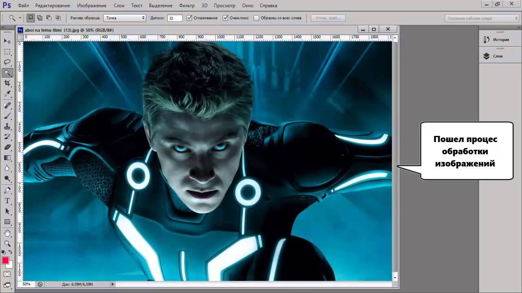Click Photoshop Ps logo in menu bar
The image size is (522, 293).
pyautogui.click(x=7, y=5)
